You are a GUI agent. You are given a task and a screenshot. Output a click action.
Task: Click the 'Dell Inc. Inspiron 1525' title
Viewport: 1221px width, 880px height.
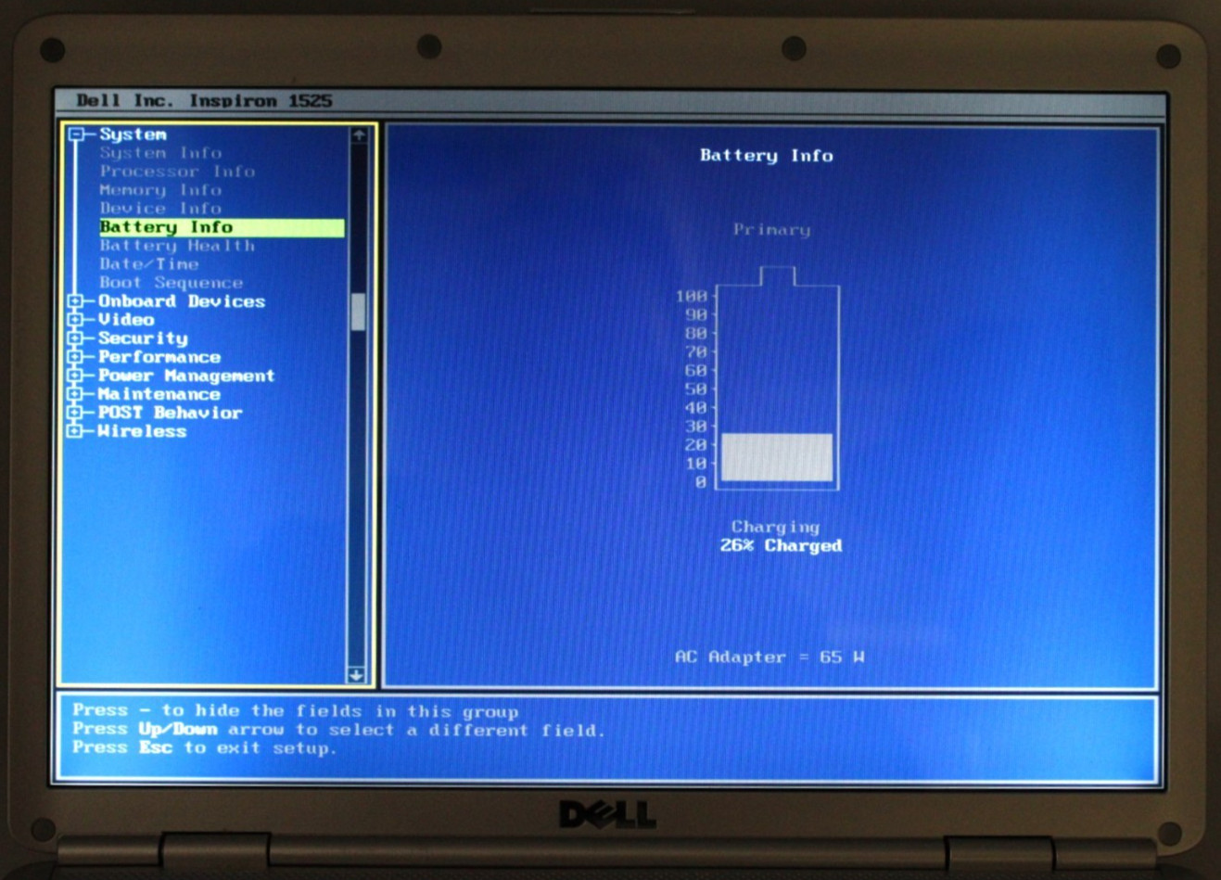coord(204,100)
